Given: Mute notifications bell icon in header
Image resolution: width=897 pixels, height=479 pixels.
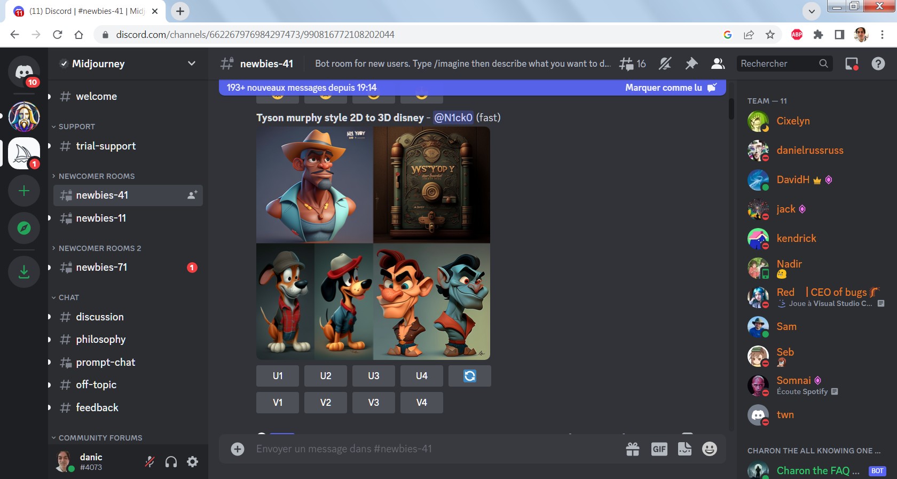Looking at the screenshot, I should 665,64.
